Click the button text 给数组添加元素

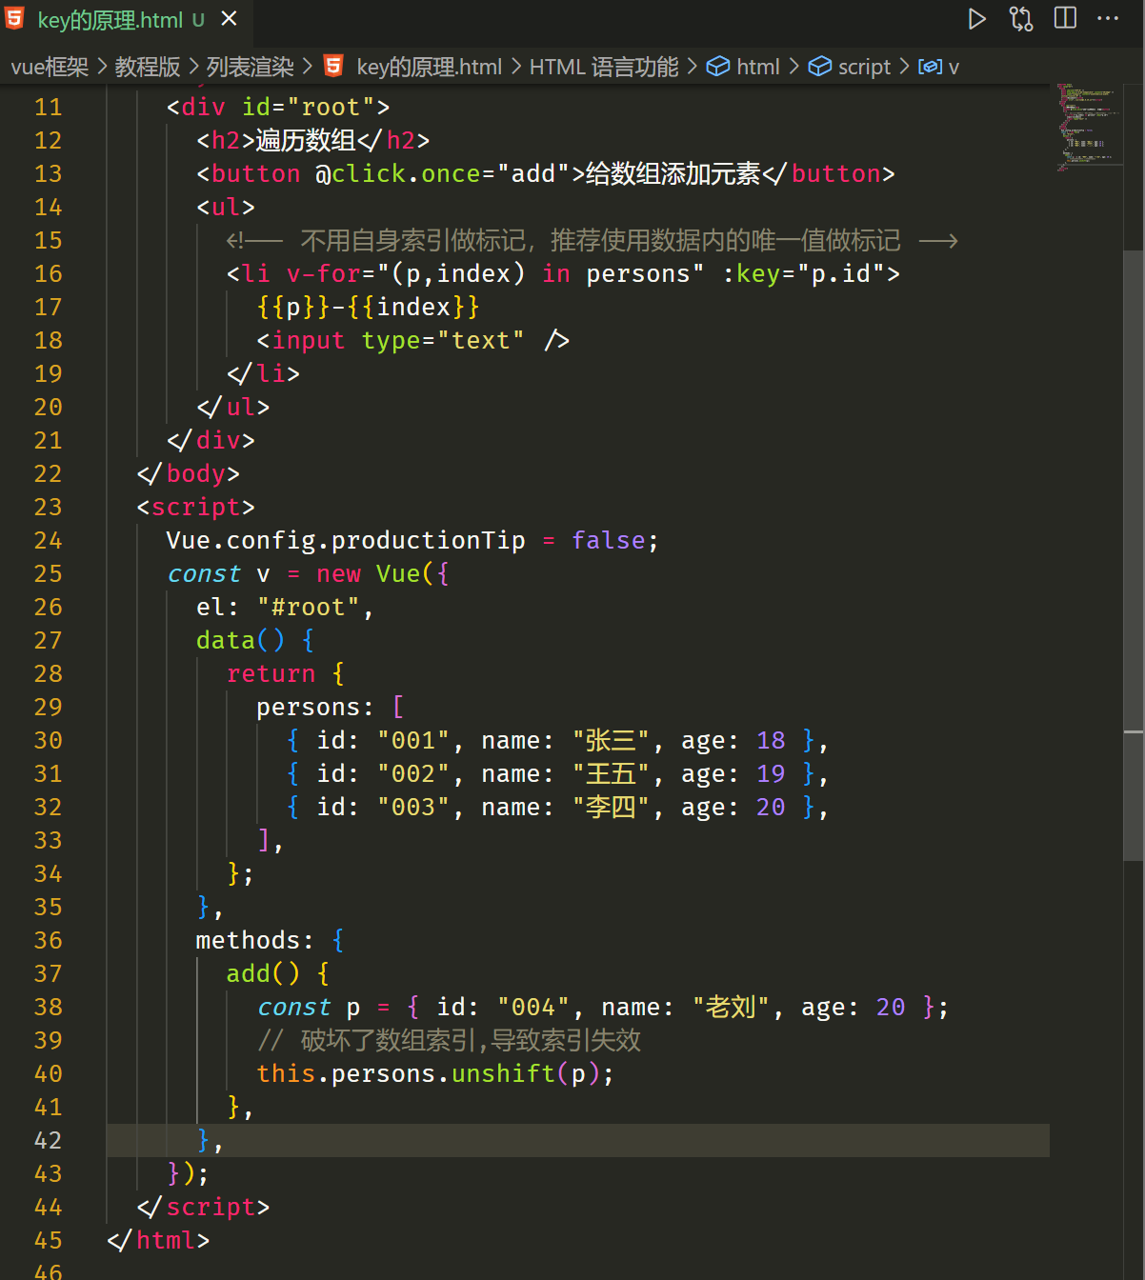[x=673, y=173]
